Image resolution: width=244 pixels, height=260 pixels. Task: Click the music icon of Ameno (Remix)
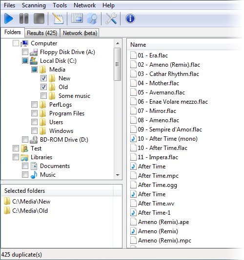coord(134,231)
